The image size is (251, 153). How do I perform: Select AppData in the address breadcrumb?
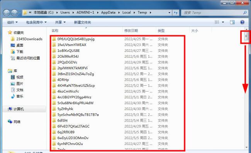click(x=108, y=12)
